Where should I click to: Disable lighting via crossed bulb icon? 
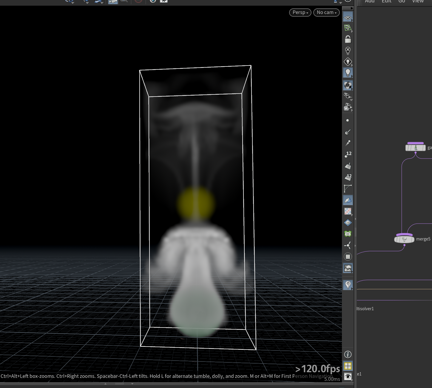(348, 50)
